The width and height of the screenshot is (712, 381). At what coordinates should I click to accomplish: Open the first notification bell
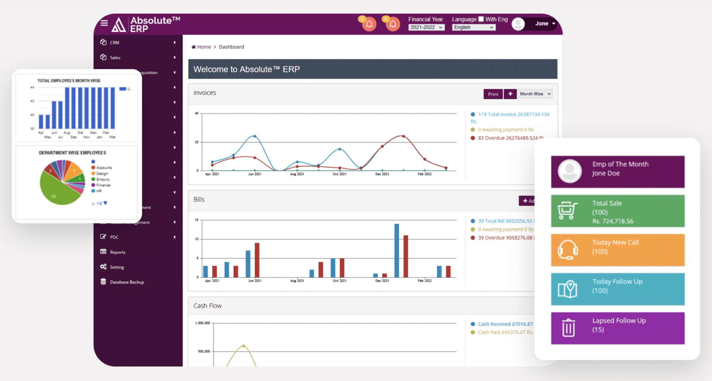point(369,24)
